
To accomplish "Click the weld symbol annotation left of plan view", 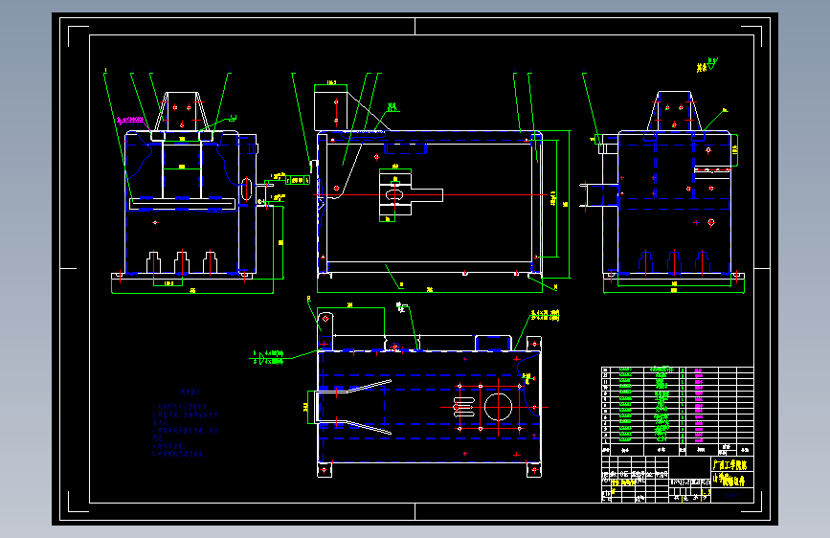I will 268,357.
